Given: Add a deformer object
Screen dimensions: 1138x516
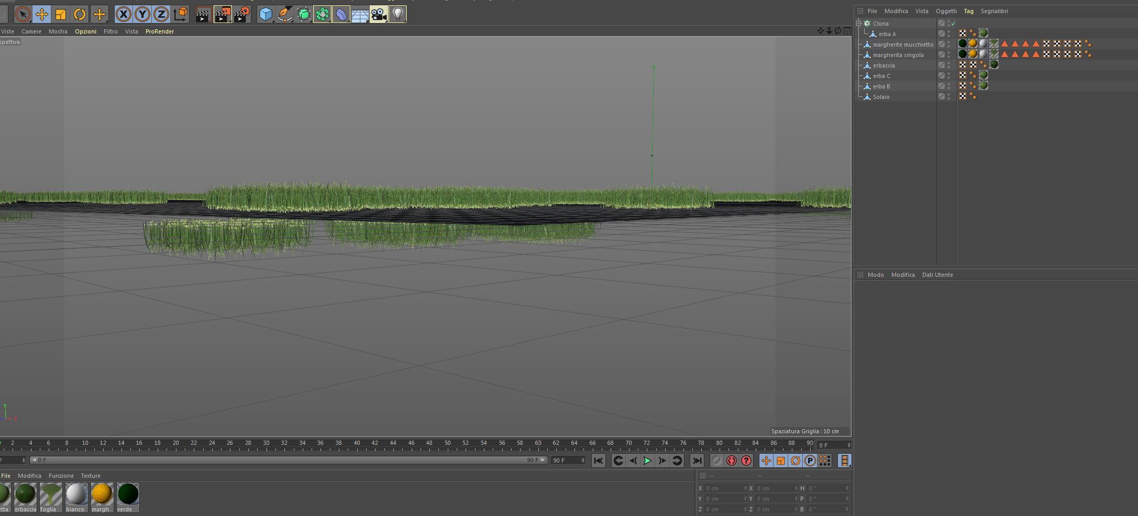Looking at the screenshot, I should (341, 14).
